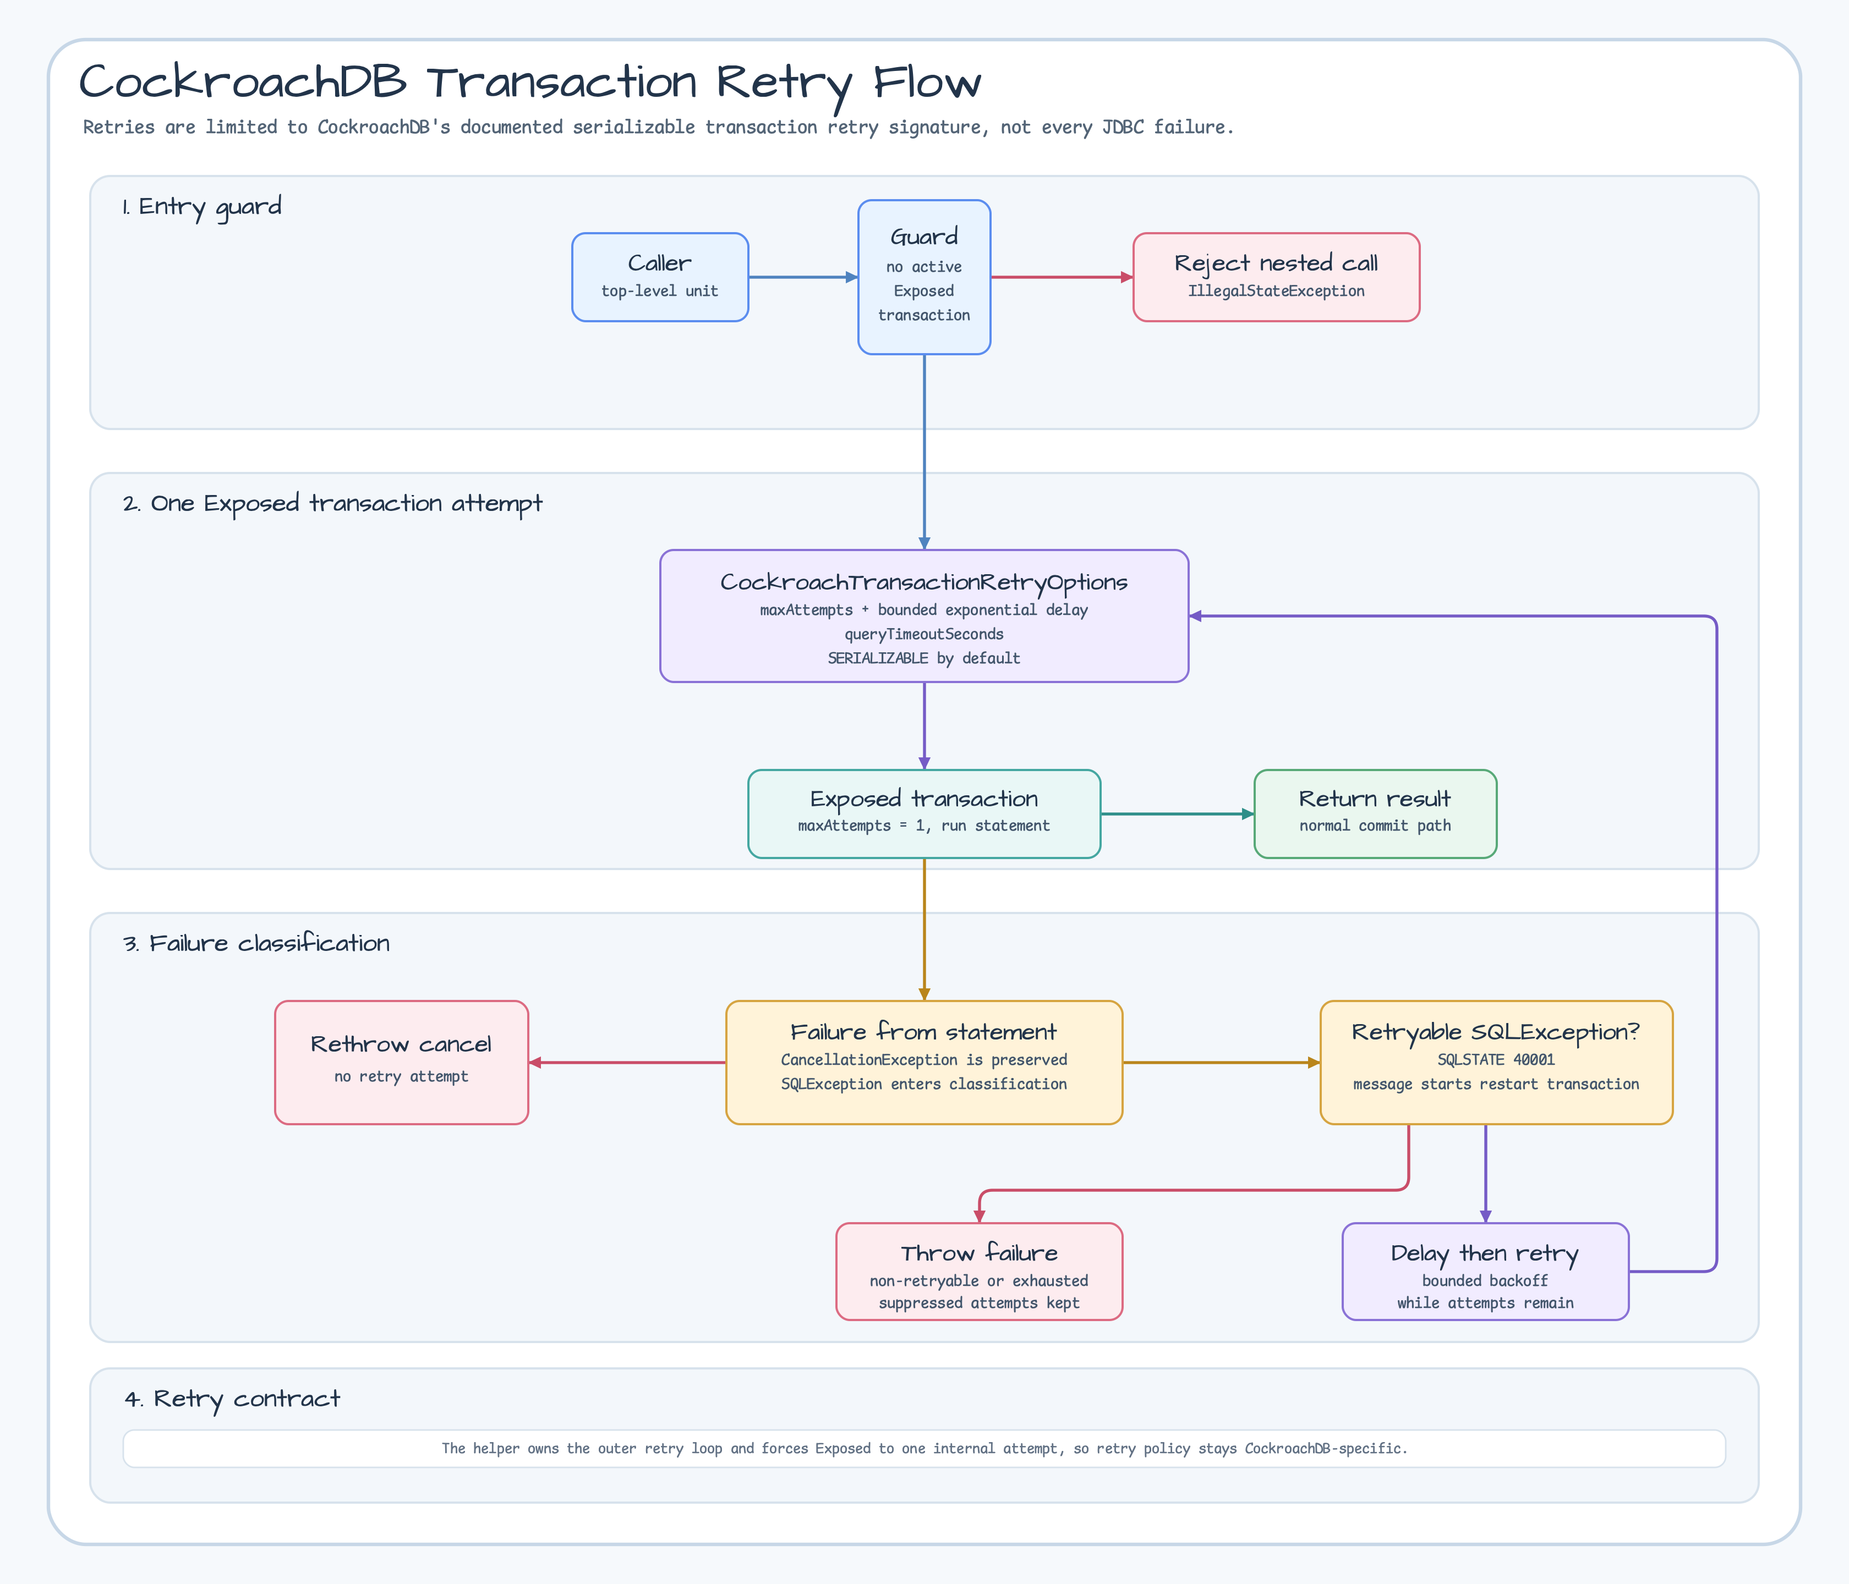Viewport: 1849px width, 1584px height.
Task: Select the subtitle about JDBC failure
Action: (658, 128)
